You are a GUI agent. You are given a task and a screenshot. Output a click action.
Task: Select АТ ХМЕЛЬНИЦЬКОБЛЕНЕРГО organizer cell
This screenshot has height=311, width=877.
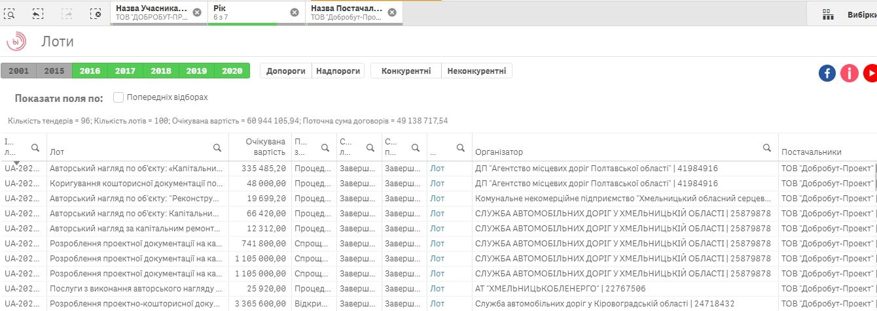pos(625,288)
